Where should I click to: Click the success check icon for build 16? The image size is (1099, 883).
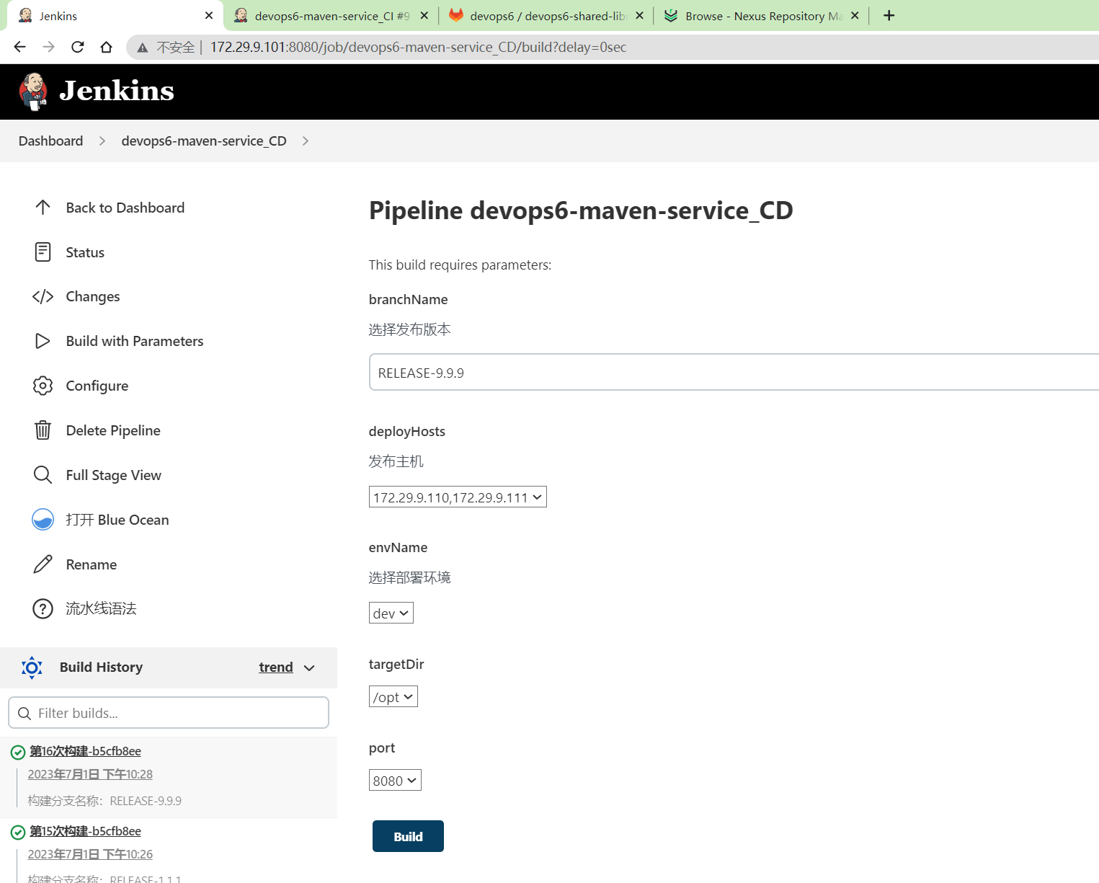(x=18, y=753)
